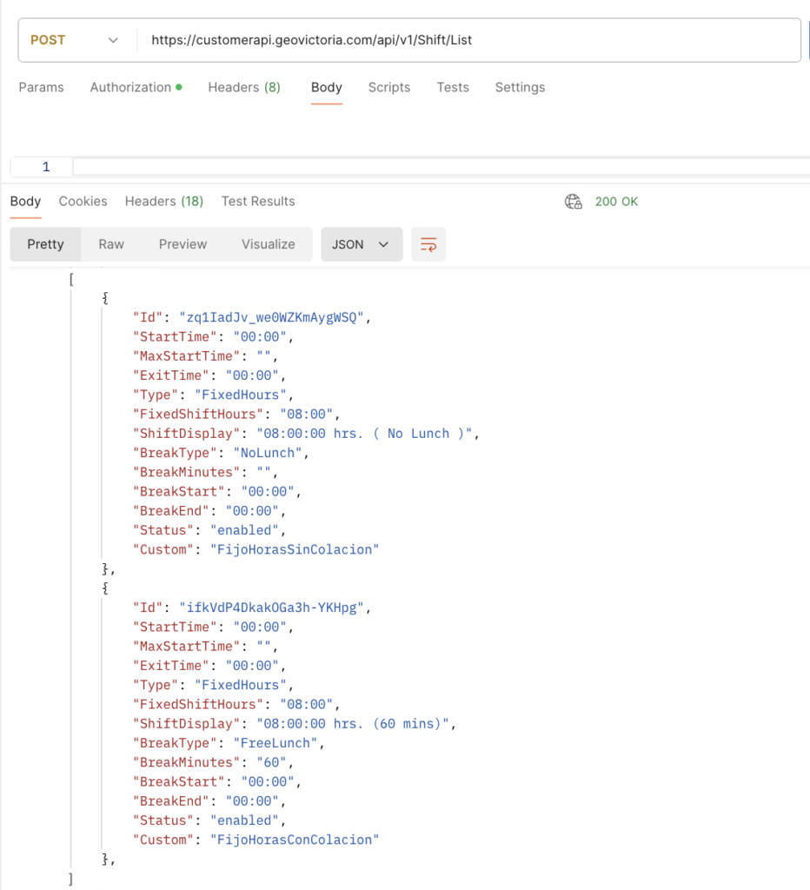Screen dimensions: 810x890
Task: Switch response view to Raw
Action: coord(111,244)
